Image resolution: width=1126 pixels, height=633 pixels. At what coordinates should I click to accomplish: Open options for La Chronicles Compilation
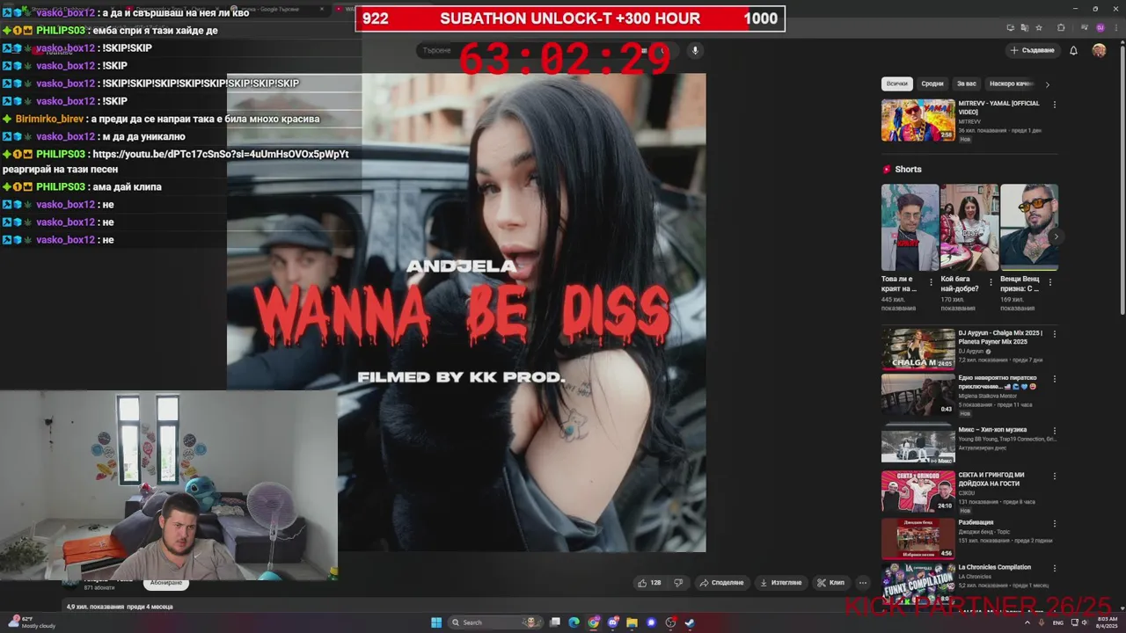pyautogui.click(x=1054, y=568)
